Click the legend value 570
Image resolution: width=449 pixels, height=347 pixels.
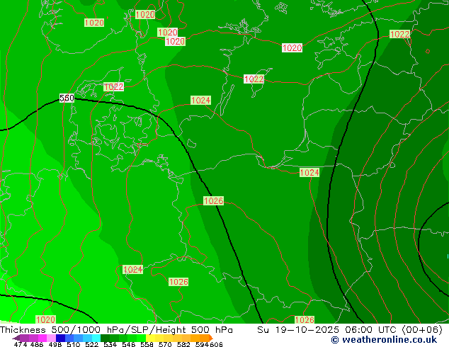coord(165,344)
